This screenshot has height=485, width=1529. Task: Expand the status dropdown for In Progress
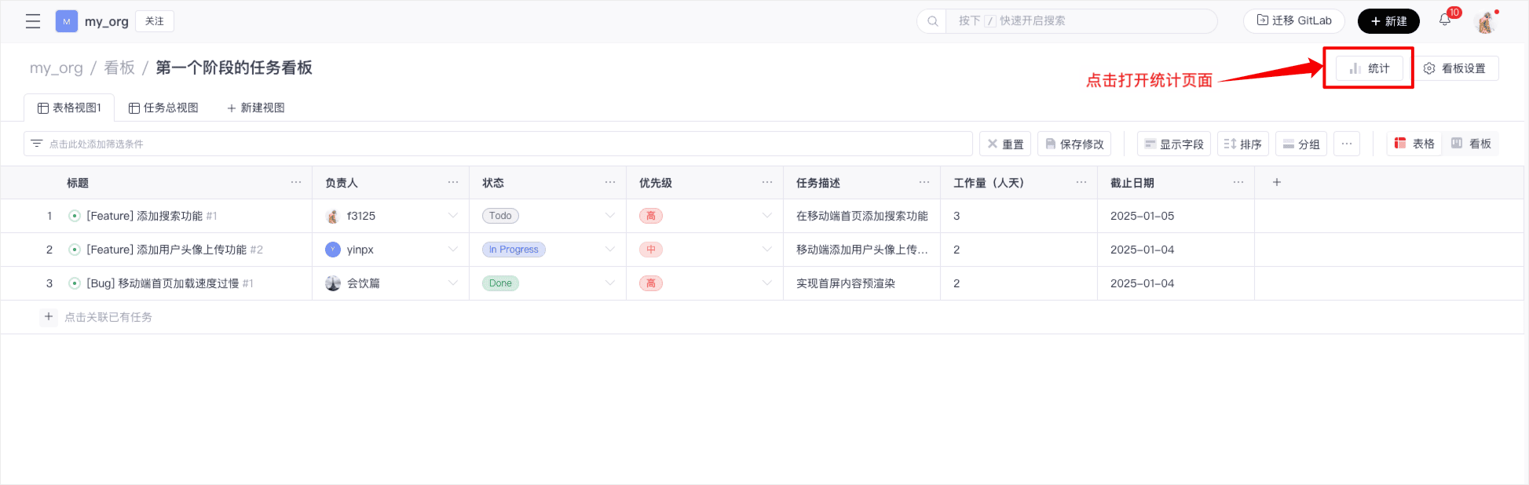(610, 250)
